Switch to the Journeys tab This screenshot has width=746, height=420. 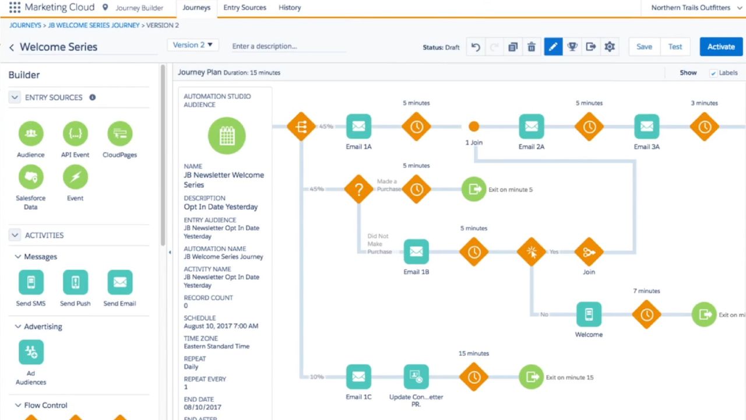click(196, 8)
